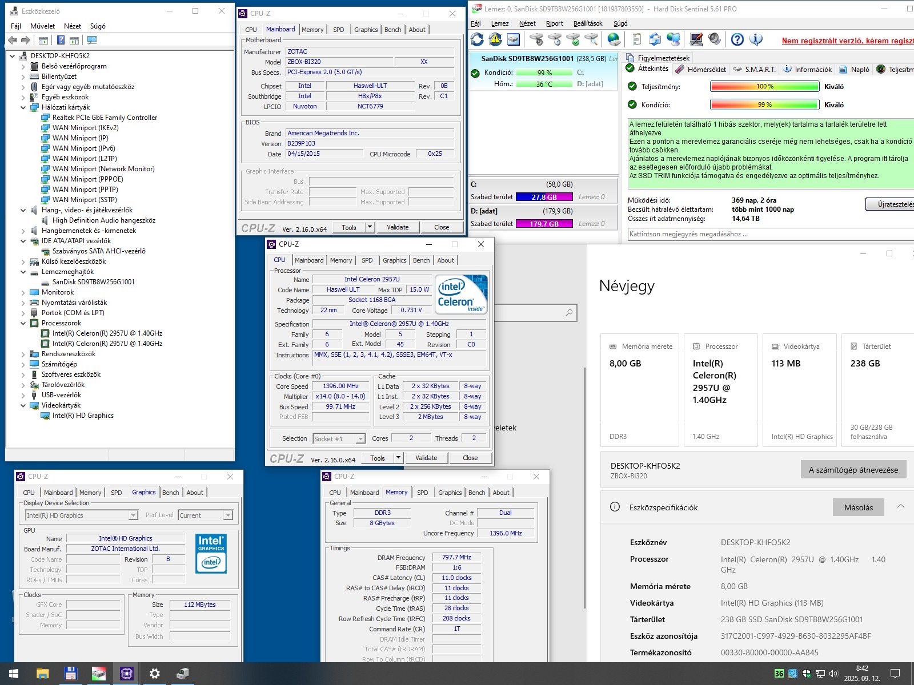Screen dimensions: 914x685
Task: Open the Bench tab in CPU-Z Mainboard window
Action: [x=392, y=30]
